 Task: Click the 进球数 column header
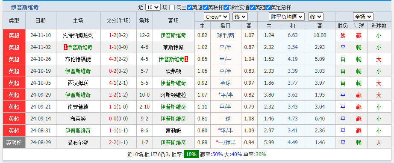pyautogui.click(x=379, y=26)
